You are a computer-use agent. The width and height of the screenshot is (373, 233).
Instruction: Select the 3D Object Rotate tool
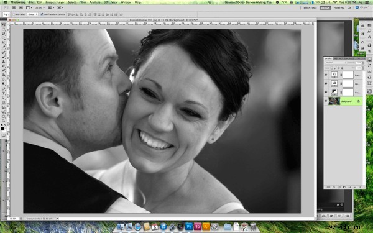point(3,107)
